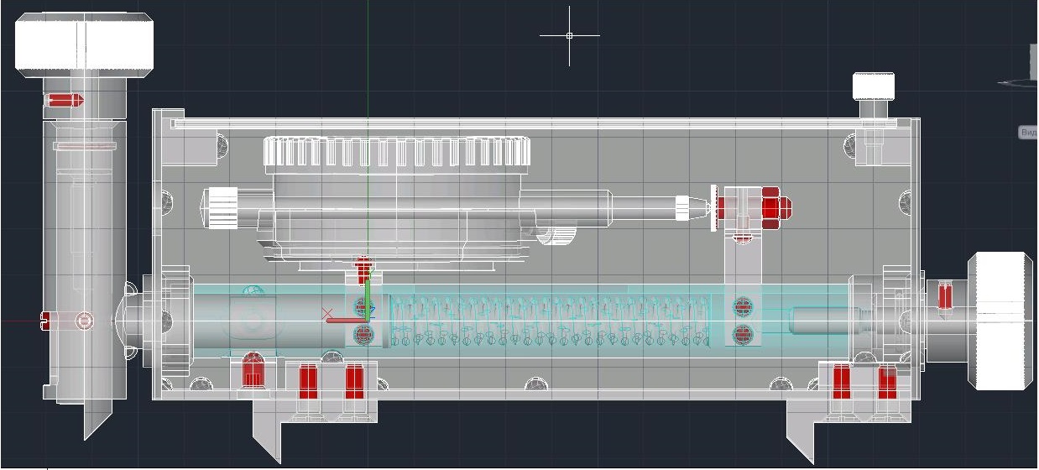Image resolution: width=1039 pixels, height=470 pixels.
Task: Pick the red hex nut at probe clamp
Action: pos(771,206)
